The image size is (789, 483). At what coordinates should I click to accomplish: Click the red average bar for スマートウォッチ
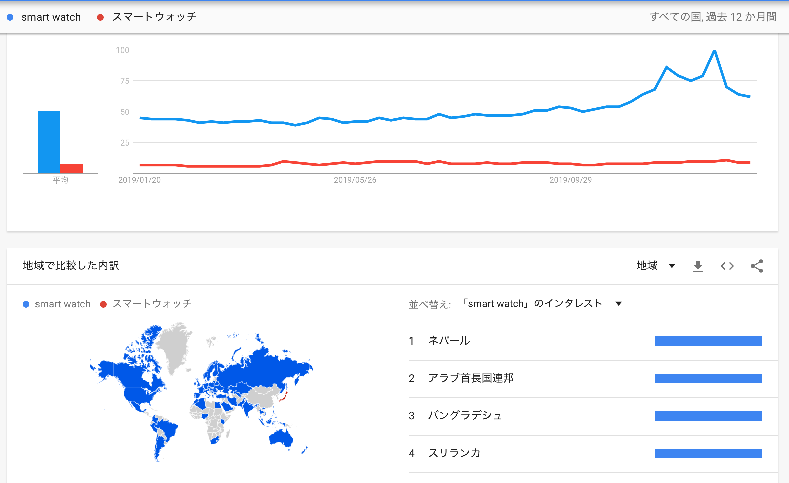coord(72,169)
